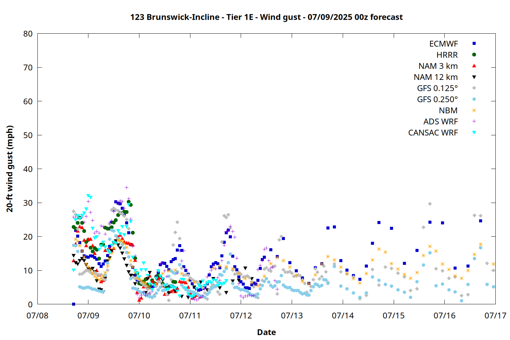510x340 pixels.
Task: Click the ECMWF legend label
Action: [443, 44]
